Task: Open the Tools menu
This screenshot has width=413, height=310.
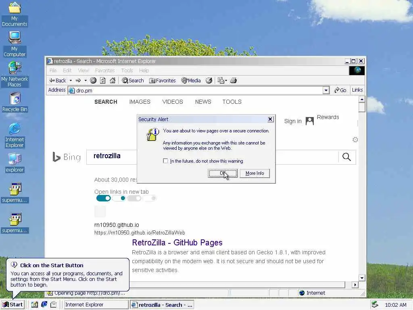Action: pos(127,70)
